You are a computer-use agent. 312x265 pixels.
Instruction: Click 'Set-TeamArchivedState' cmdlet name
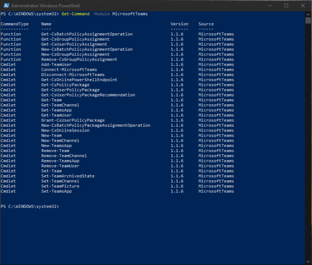pos(68,176)
